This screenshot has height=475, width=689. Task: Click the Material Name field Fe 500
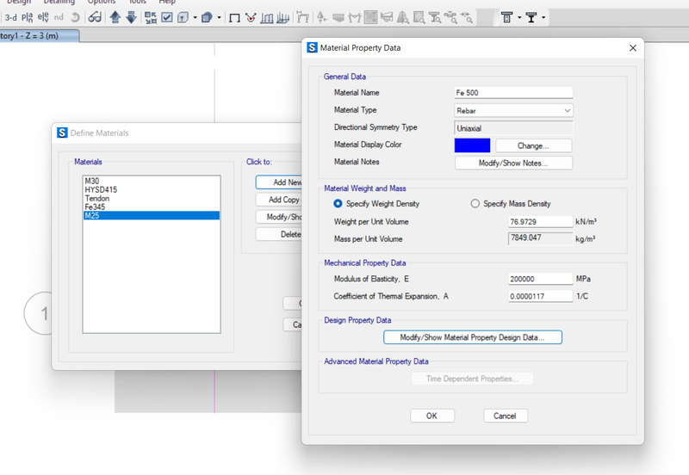[x=513, y=93]
